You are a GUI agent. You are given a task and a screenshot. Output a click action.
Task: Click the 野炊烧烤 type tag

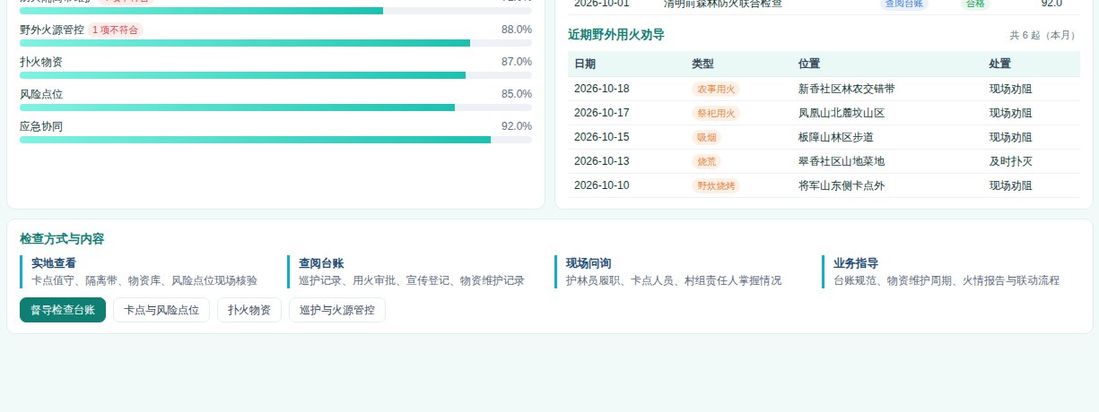coord(716,185)
